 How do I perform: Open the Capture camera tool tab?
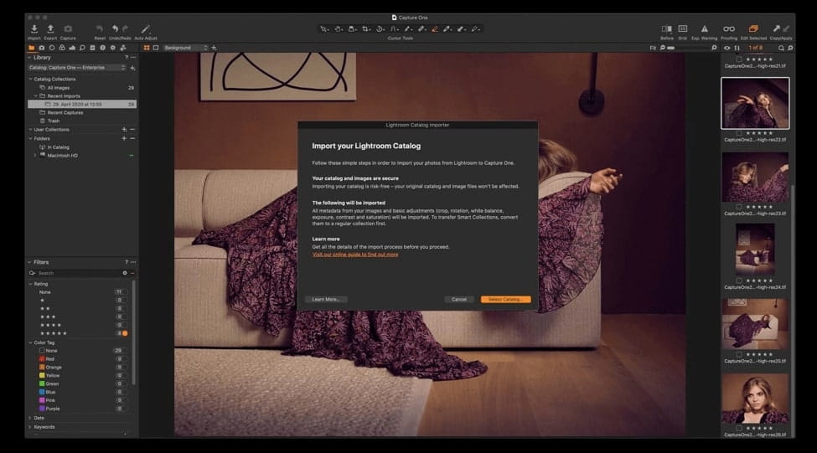click(x=42, y=48)
